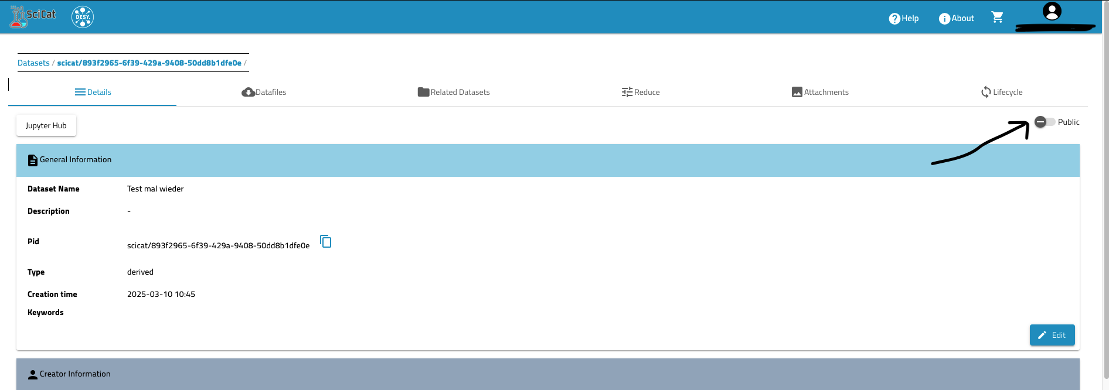
Task: Toggle the Public switch on
Action: pyautogui.click(x=1045, y=122)
